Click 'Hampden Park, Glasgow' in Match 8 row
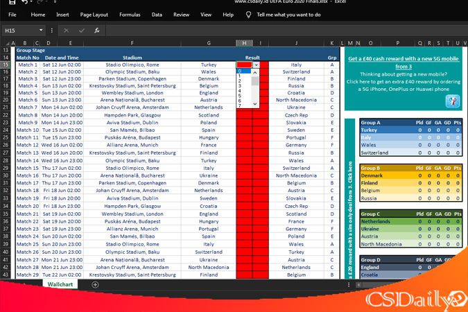The height and width of the screenshot is (312, 468). pos(132,115)
